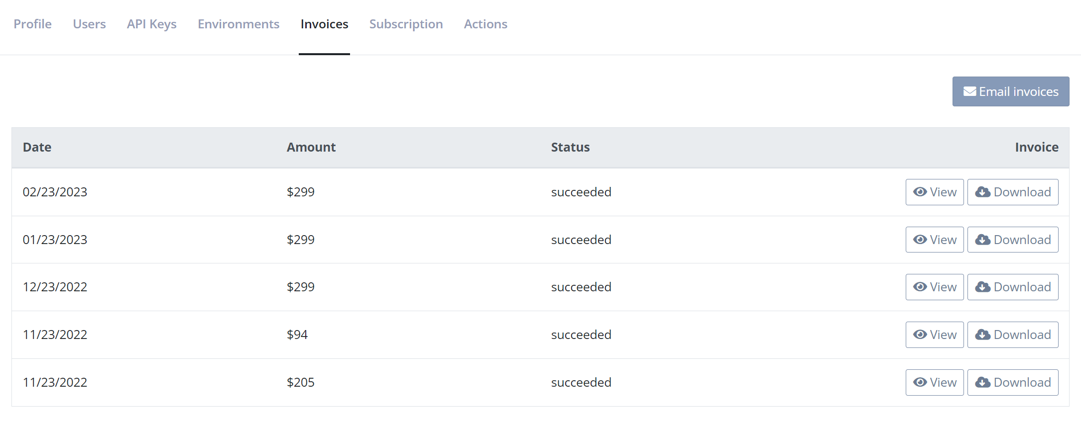
Task: Click the Amount column header
Action: (x=311, y=147)
